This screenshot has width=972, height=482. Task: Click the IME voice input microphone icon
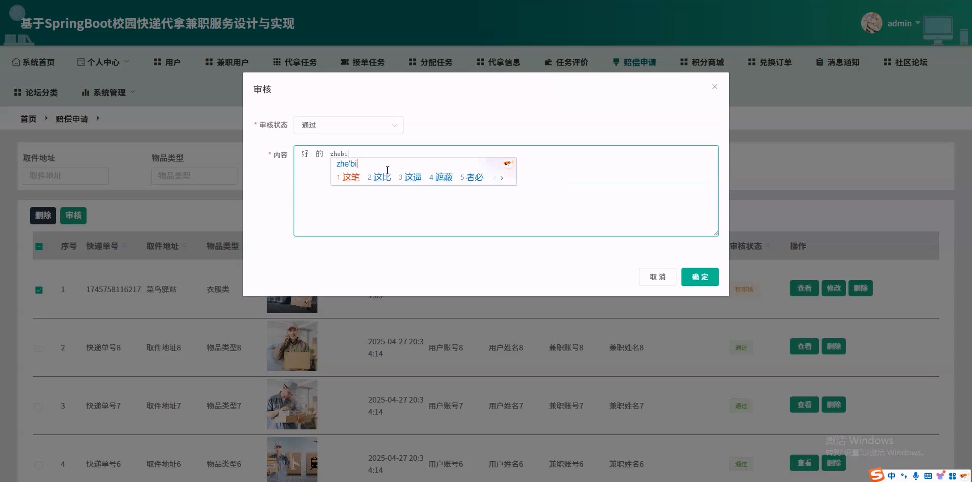click(x=916, y=476)
